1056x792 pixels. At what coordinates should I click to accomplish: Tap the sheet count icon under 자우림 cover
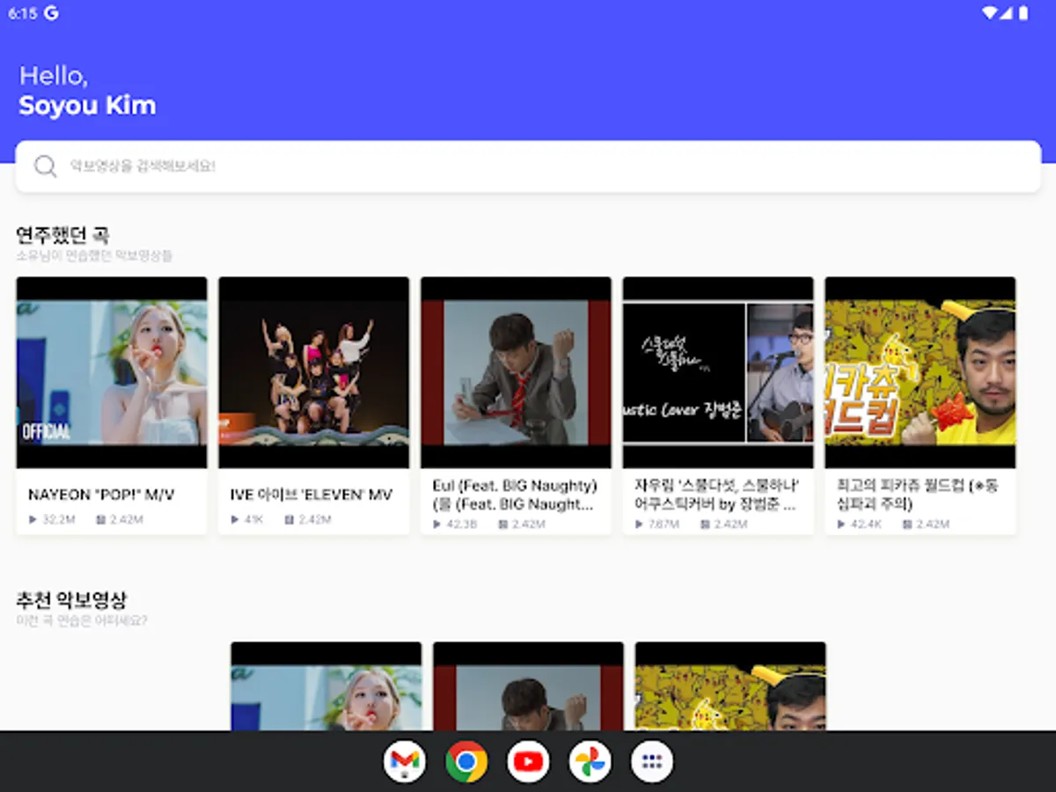[x=705, y=524]
